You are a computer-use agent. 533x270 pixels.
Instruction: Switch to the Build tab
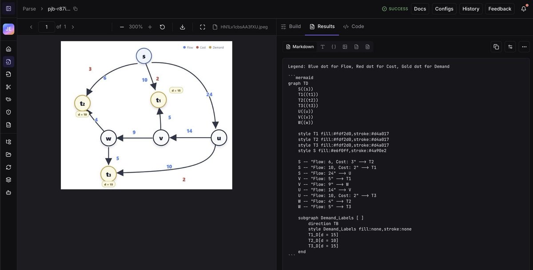pos(291,27)
